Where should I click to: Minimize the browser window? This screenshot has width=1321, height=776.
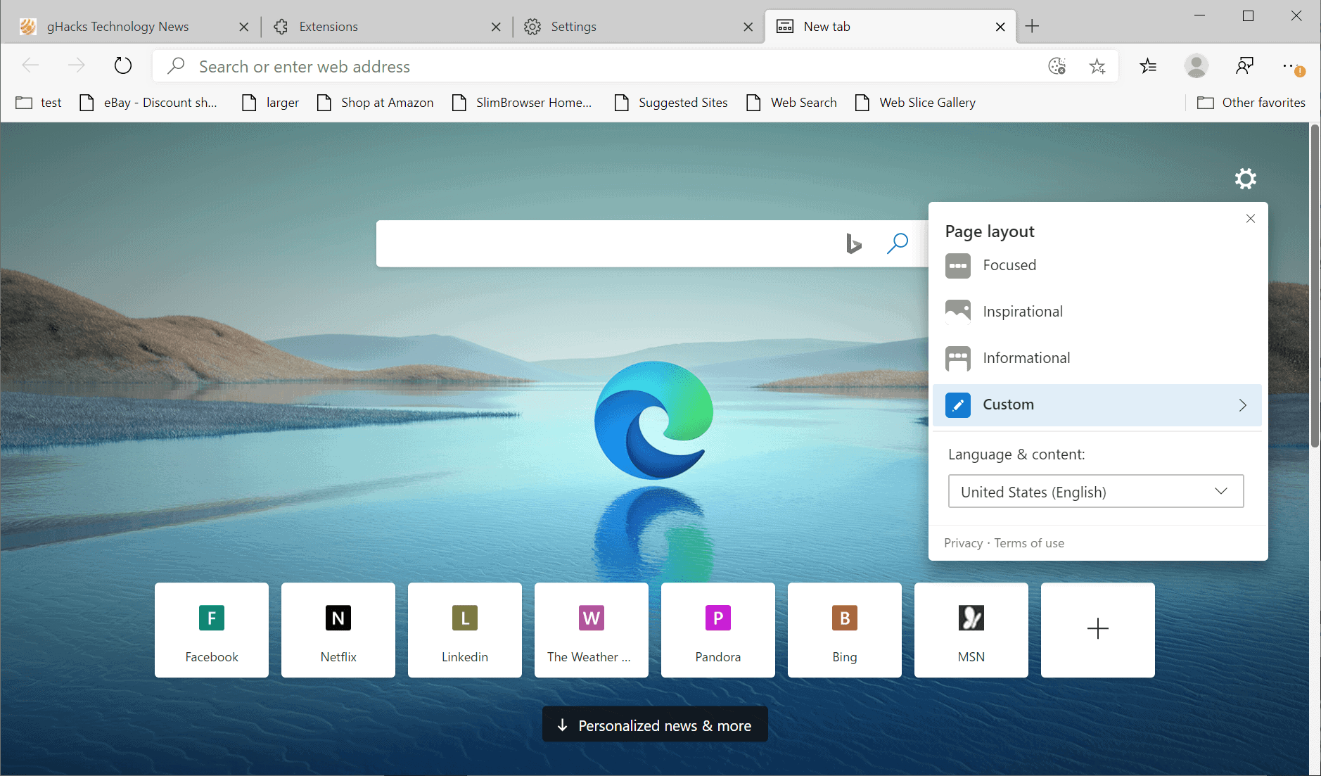click(x=1200, y=15)
